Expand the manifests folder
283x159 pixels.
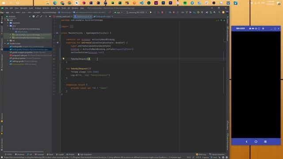[8, 23]
